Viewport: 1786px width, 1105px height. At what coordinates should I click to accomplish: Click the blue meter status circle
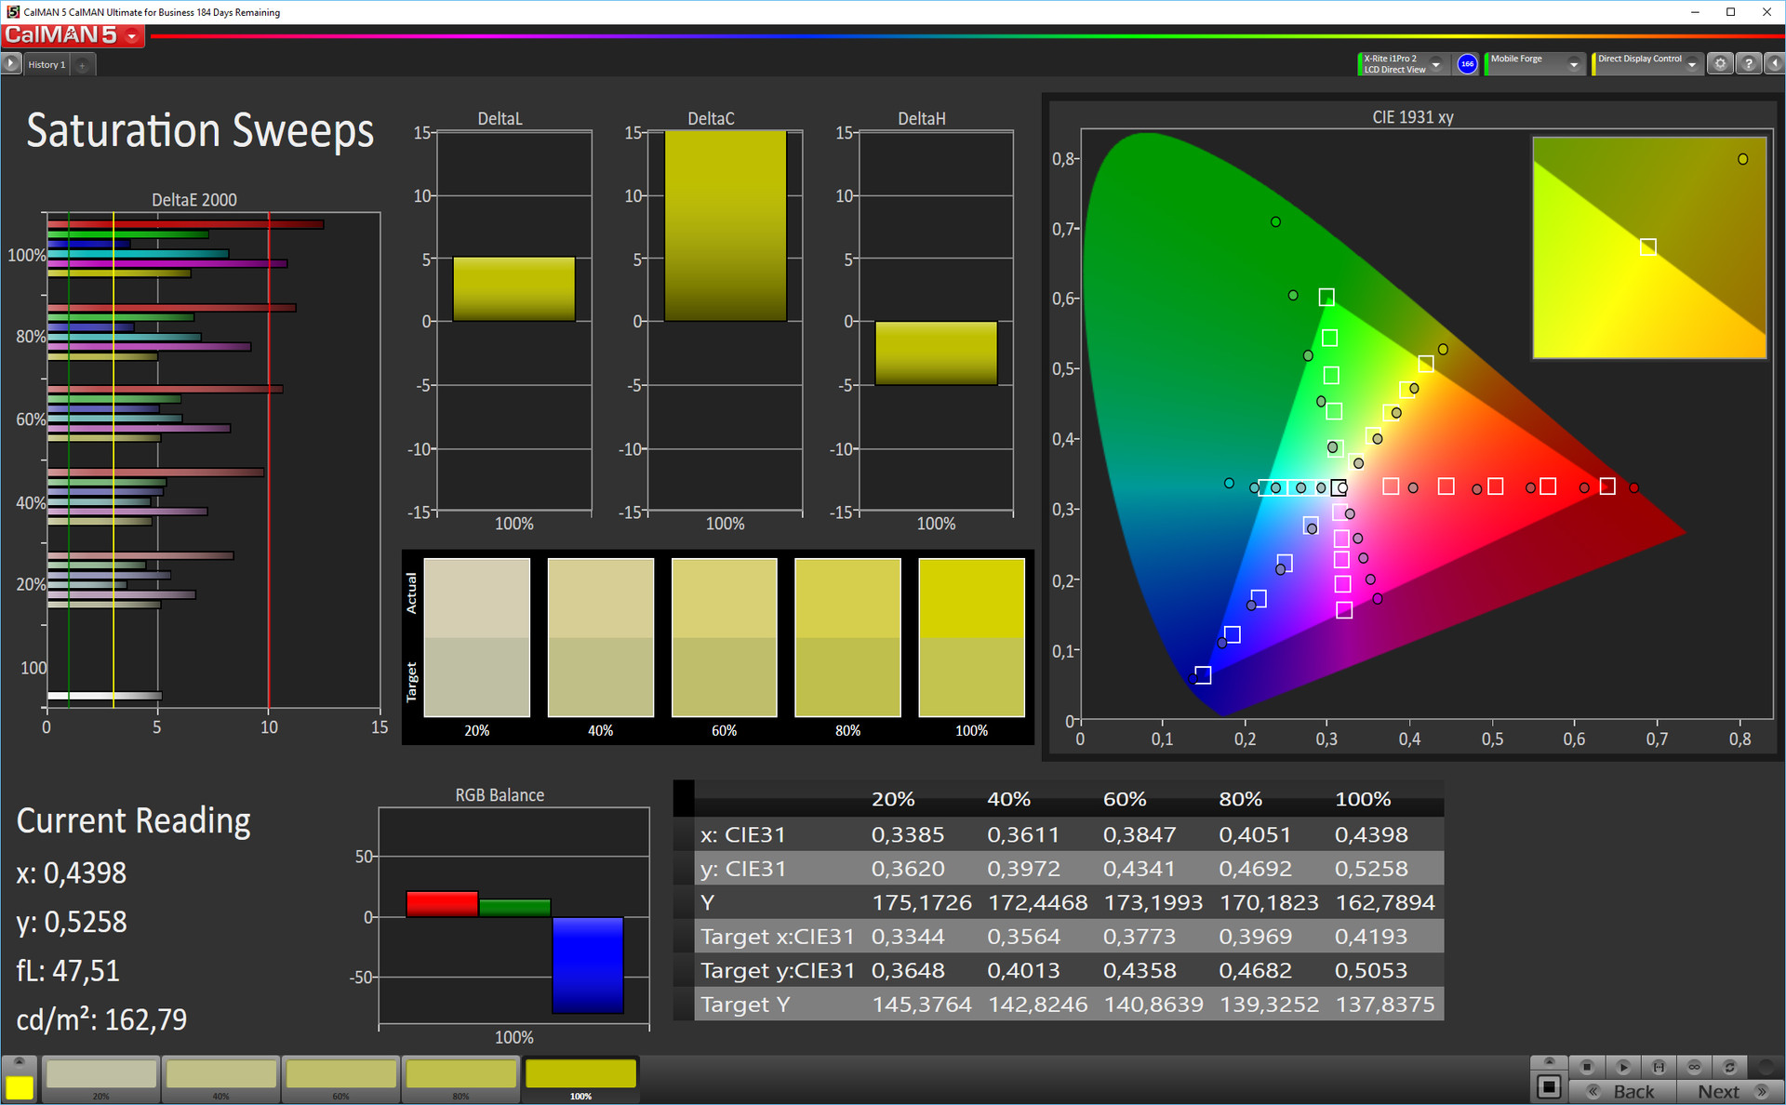(1467, 64)
